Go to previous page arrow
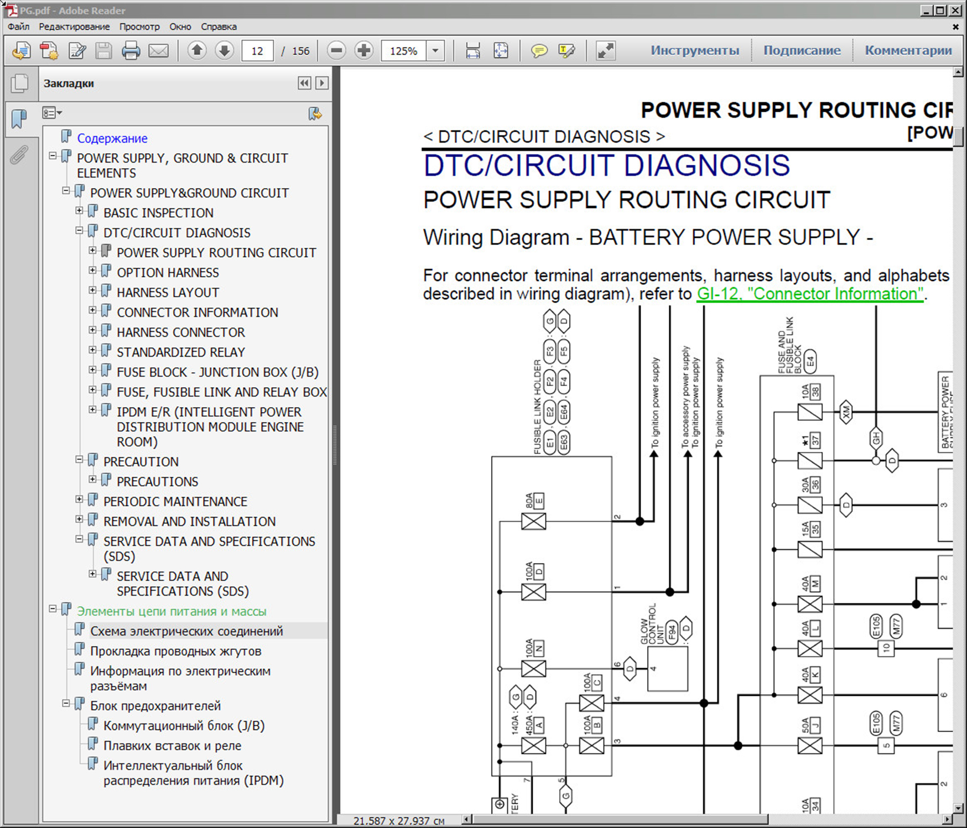Screen dimensions: 967x828 (197, 51)
